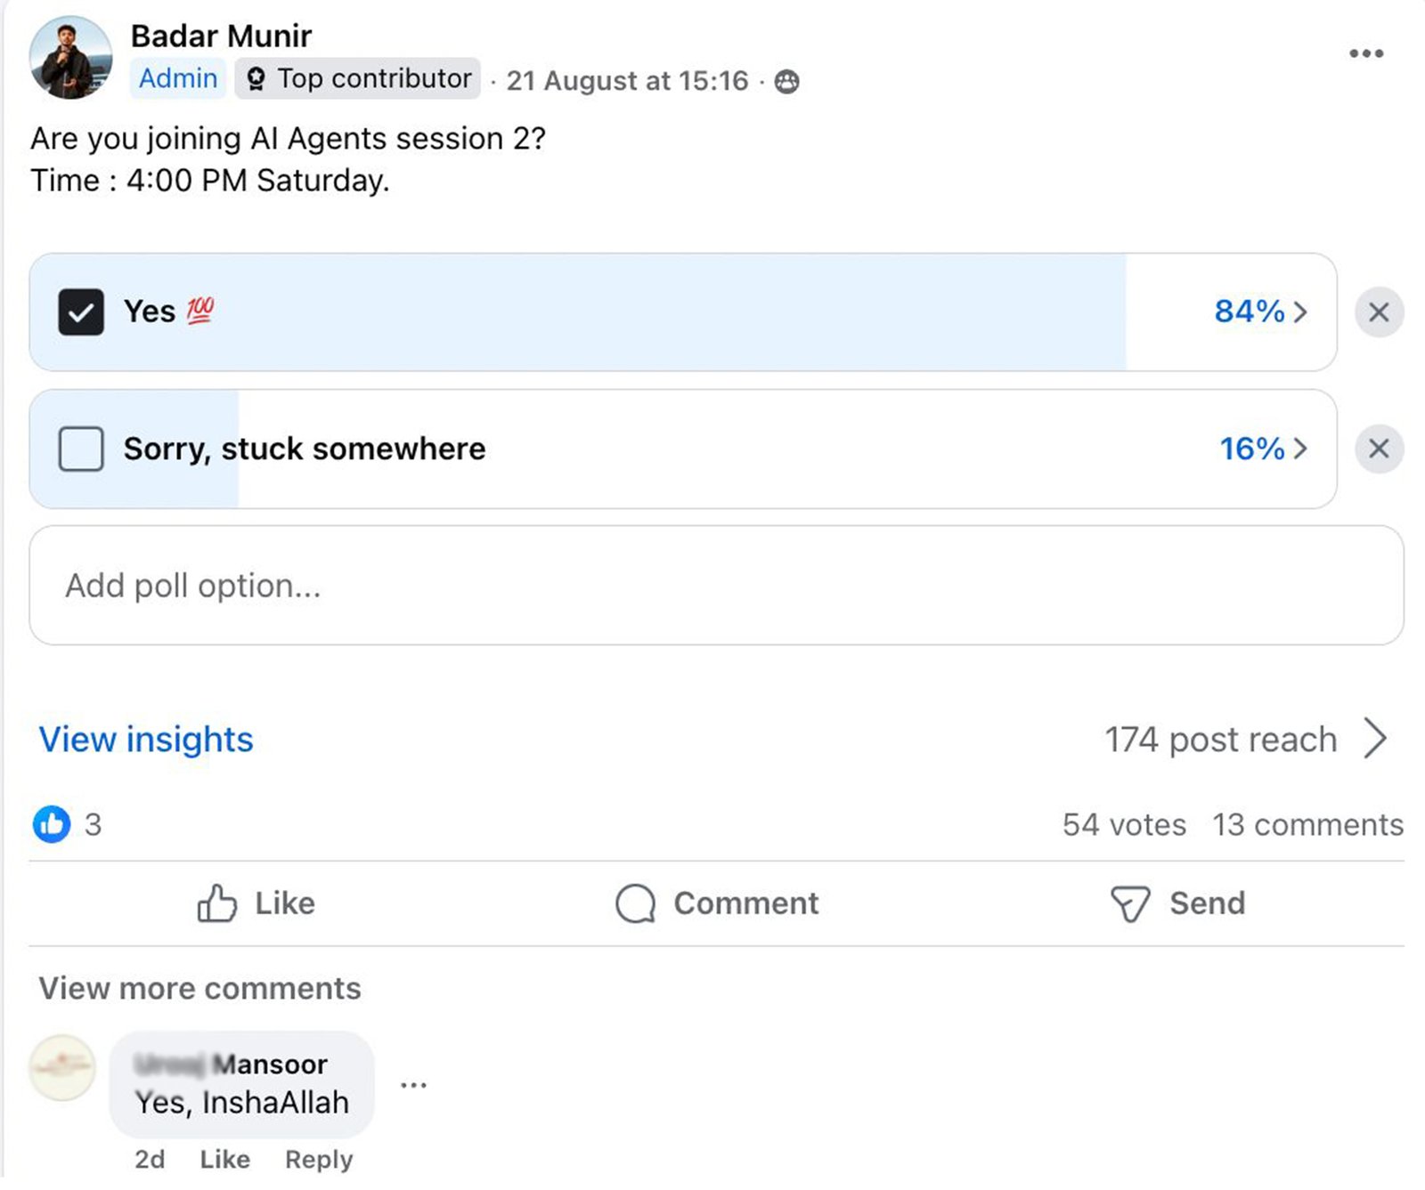Expand voters for the 84% result
Viewport: 1425px width, 1190px height.
click(x=1260, y=312)
